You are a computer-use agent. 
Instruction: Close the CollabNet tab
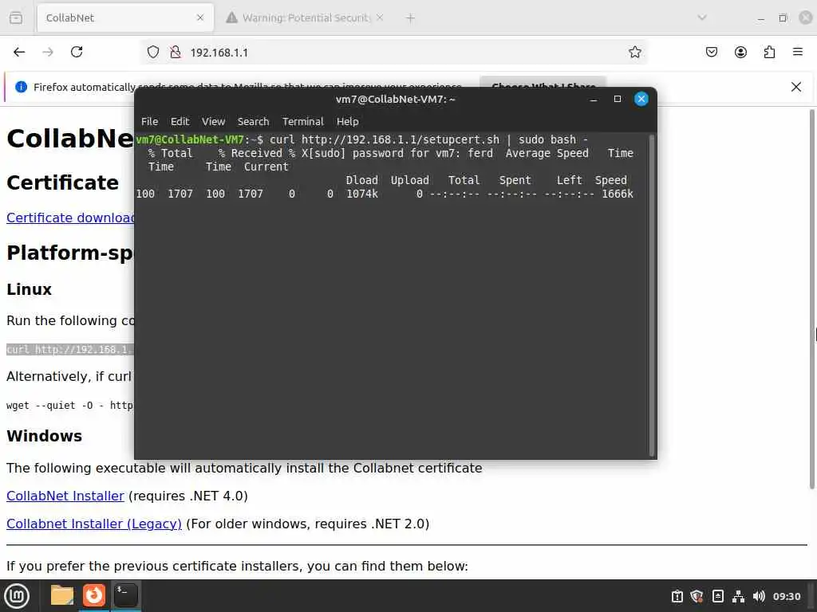200,18
